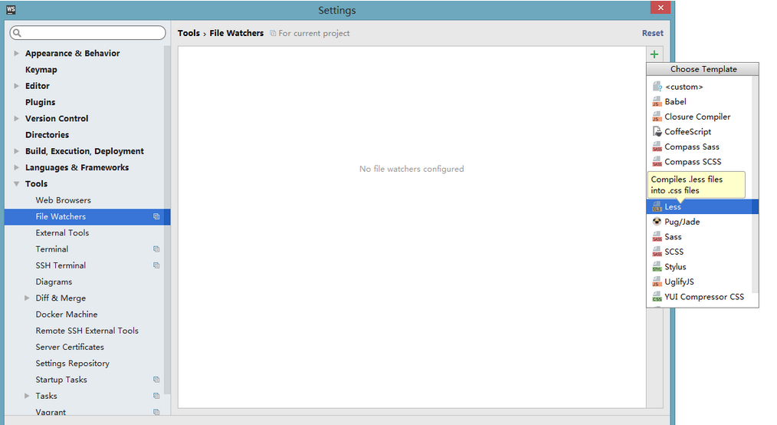
Task: Expand the Diff & Merge arrow
Action: [x=27, y=298]
